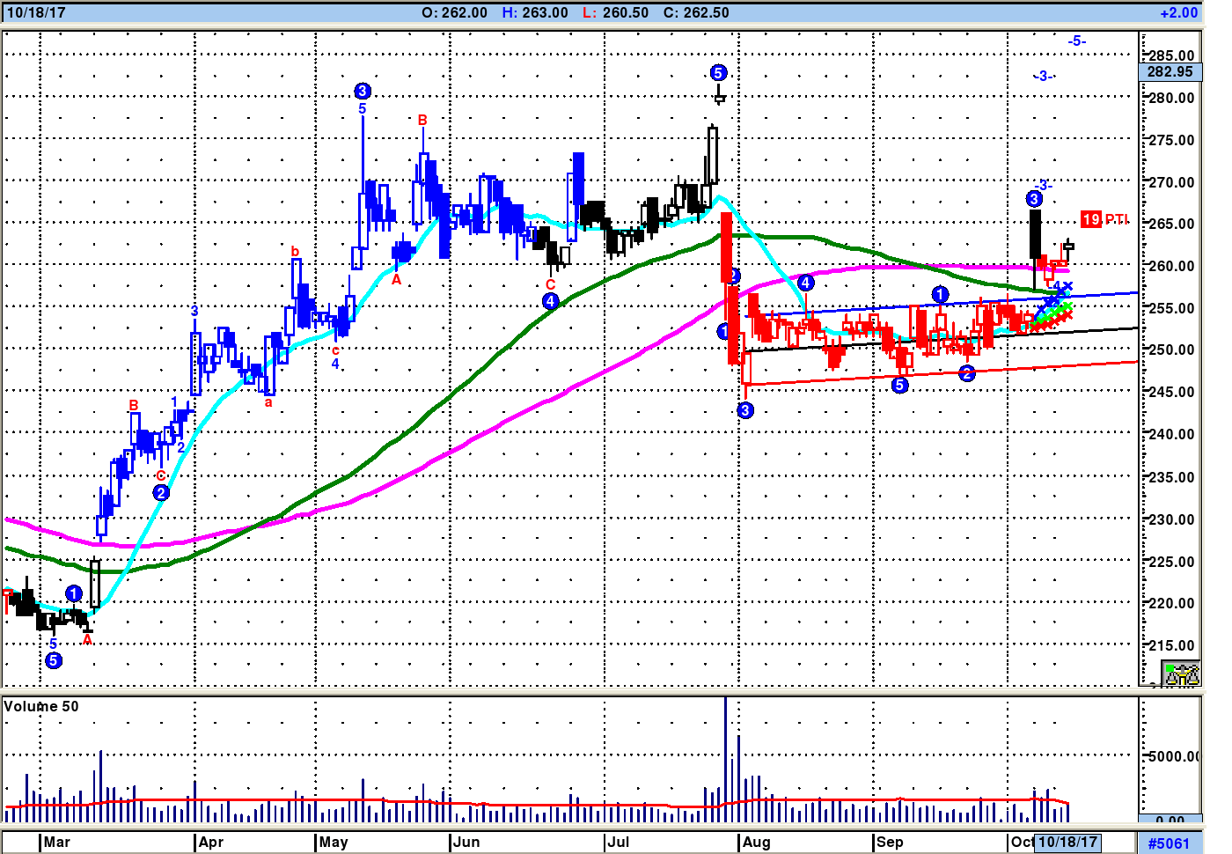This screenshot has height=854, width=1232.
Task: Click the #5061 box at bottom right
Action: click(x=1170, y=843)
